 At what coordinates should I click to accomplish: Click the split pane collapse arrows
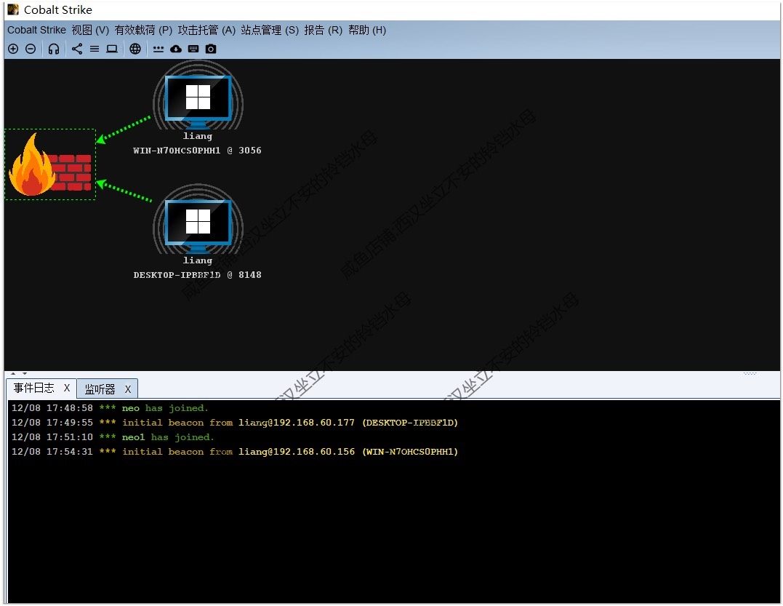point(19,374)
